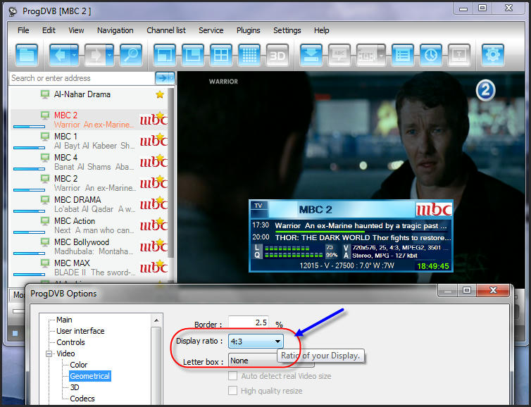The image size is (531, 407).
Task: Select the MBC Bollywood channel
Action: (x=89, y=246)
